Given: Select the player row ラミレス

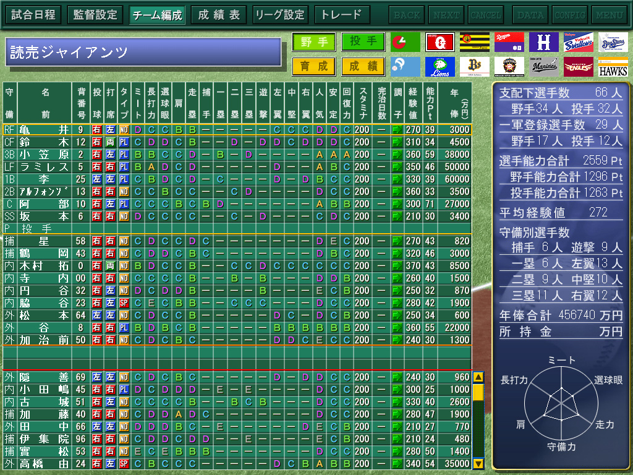Looking at the screenshot, I should [237, 167].
